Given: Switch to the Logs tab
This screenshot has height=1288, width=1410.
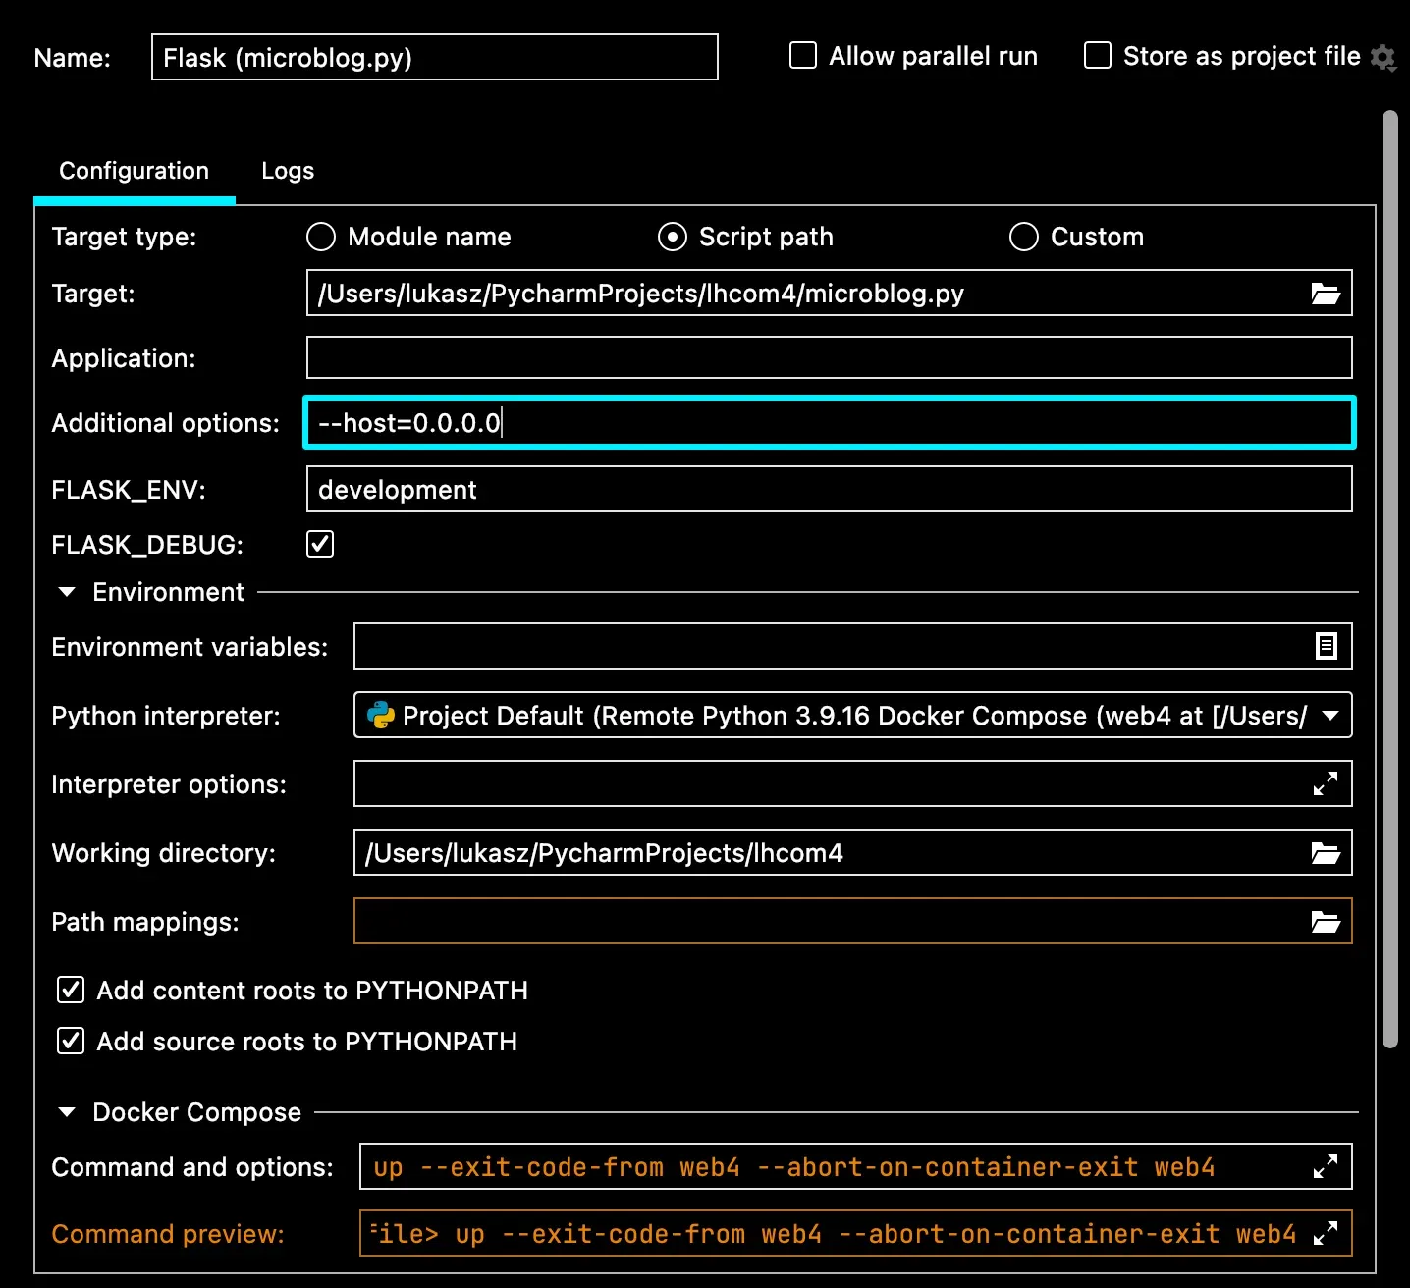Looking at the screenshot, I should tap(288, 171).
